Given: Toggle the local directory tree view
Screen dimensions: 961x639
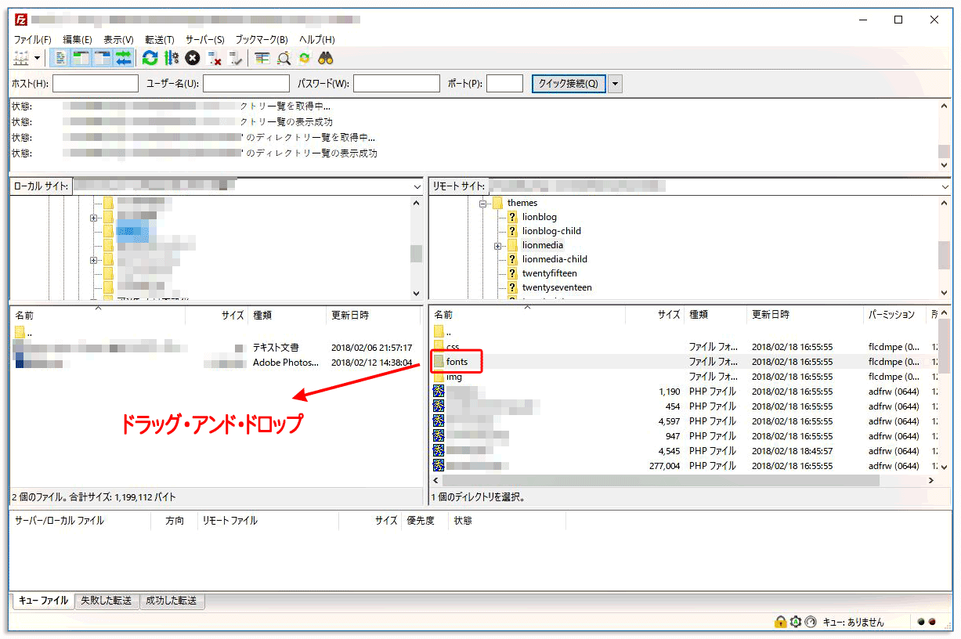Looking at the screenshot, I should pyautogui.click(x=80, y=57).
